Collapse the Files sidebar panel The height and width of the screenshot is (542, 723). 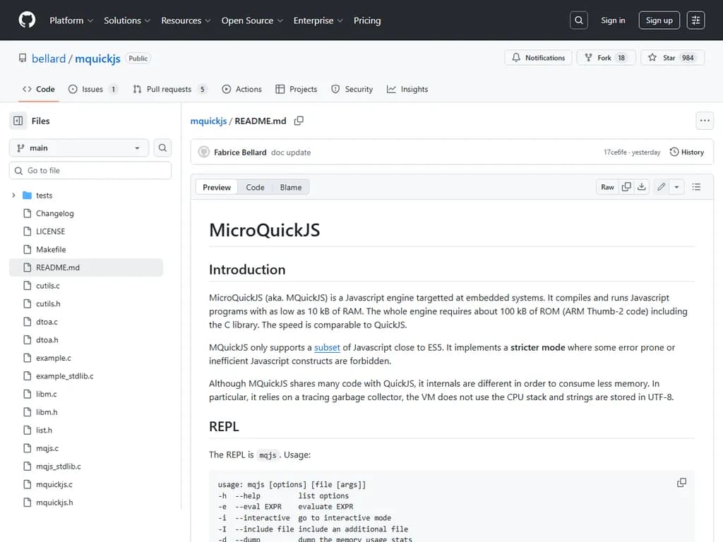click(x=18, y=121)
